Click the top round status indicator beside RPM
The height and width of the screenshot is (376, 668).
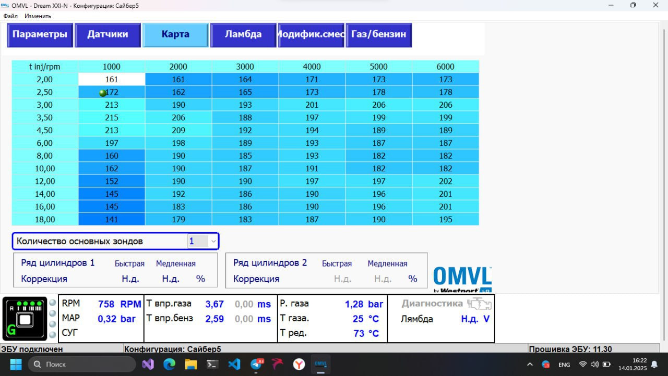(53, 303)
